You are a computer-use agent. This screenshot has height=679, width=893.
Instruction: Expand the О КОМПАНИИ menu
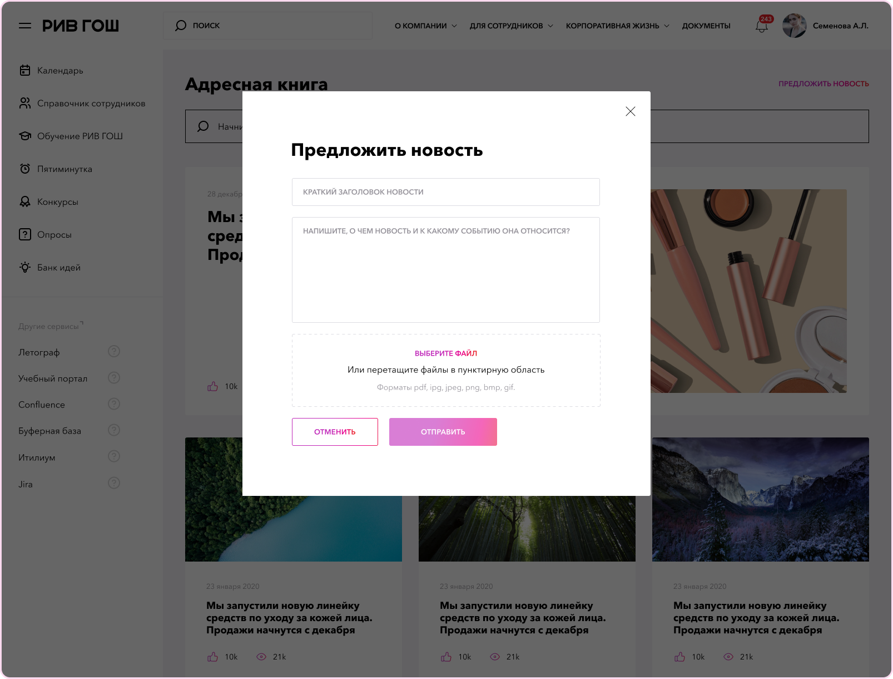426,26
